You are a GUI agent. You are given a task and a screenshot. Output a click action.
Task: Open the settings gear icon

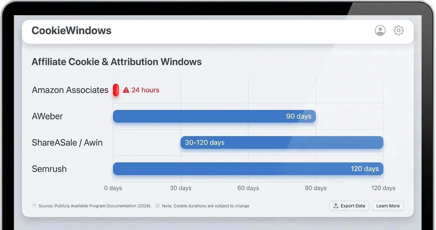(399, 30)
